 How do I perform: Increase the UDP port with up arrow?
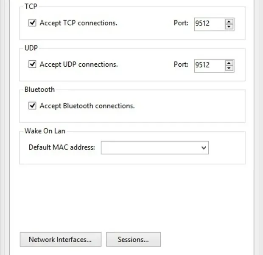pos(229,62)
